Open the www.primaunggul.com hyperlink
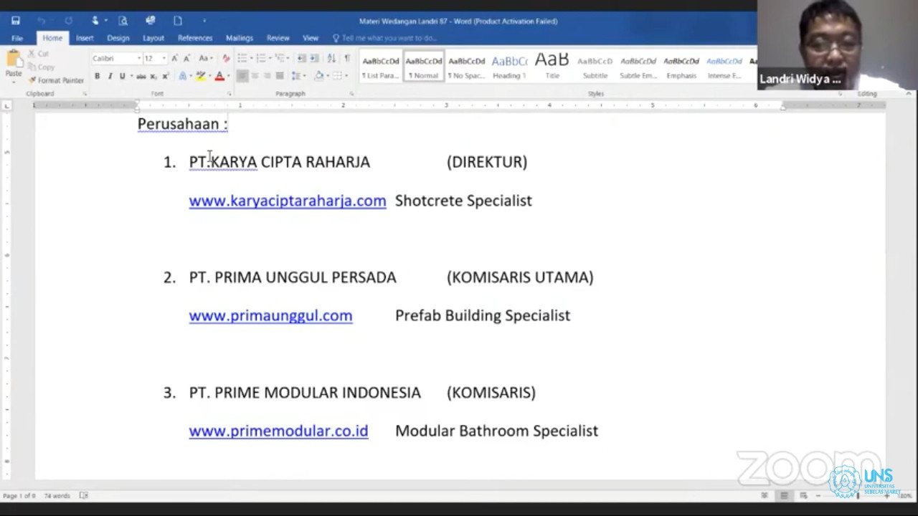This screenshot has height=516, width=918. [270, 315]
